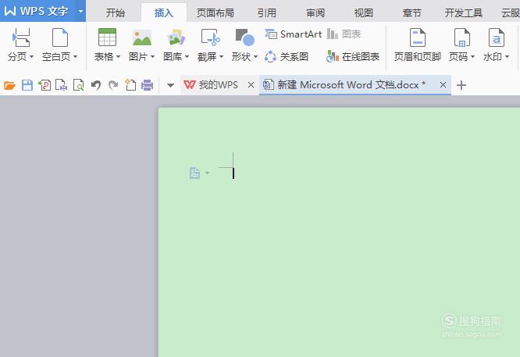Open the 审阅 ribbon tab

[315, 13]
